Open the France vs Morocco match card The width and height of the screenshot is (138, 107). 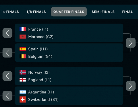pyautogui.click(x=69, y=33)
